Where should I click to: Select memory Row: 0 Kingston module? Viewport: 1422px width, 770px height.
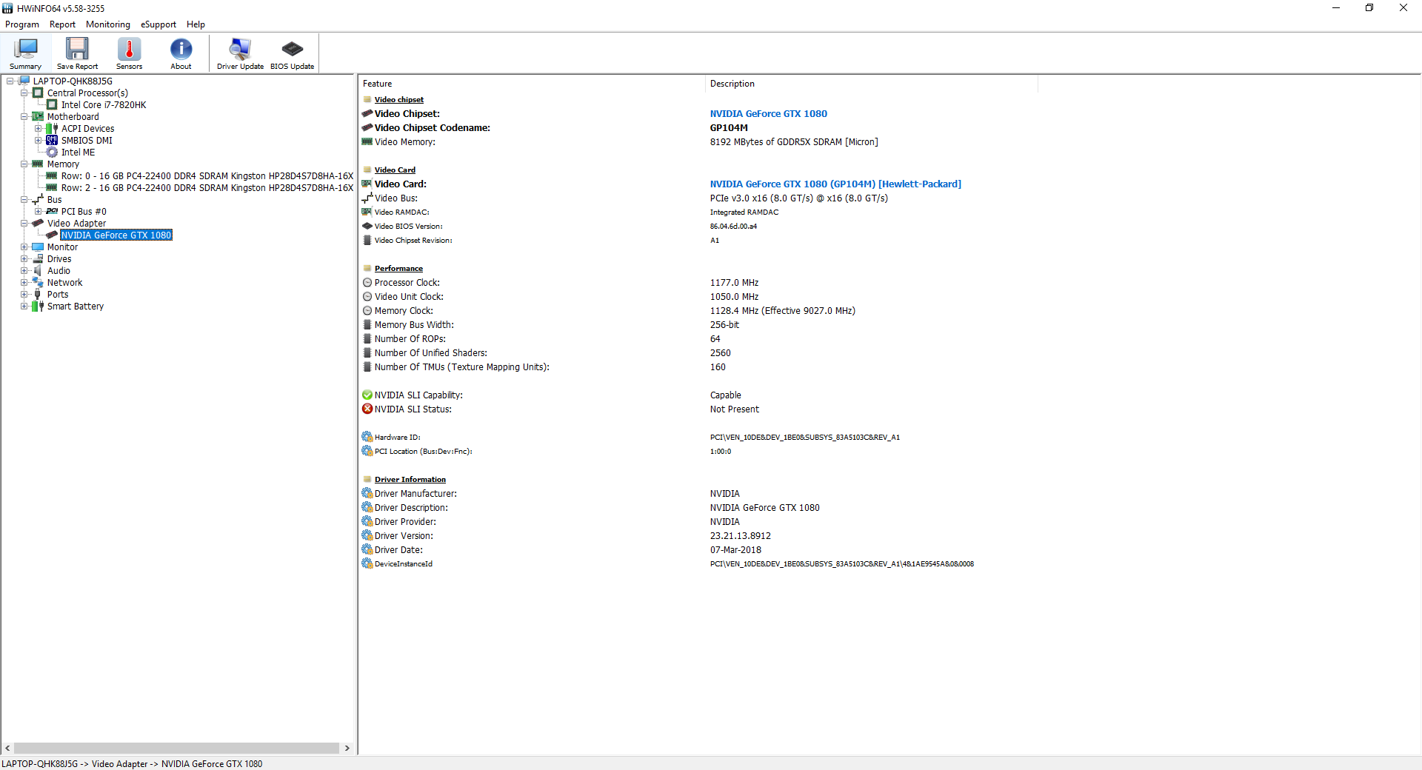(x=207, y=176)
